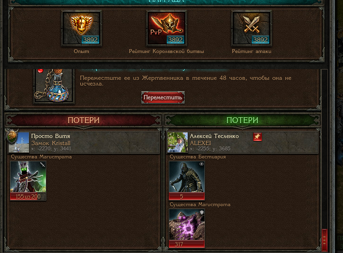Click the sword icon on green-eyed mage unit
This screenshot has width=343, height=253.
[x=43, y=164]
